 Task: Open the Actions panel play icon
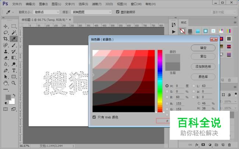pyautogui.click(x=174, y=32)
